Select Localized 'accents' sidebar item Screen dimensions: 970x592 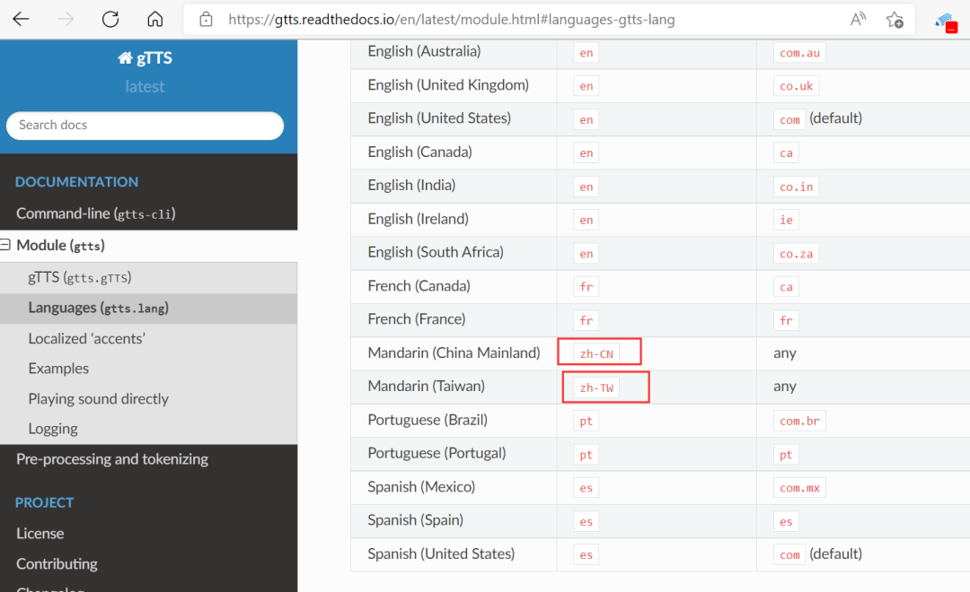(x=86, y=338)
